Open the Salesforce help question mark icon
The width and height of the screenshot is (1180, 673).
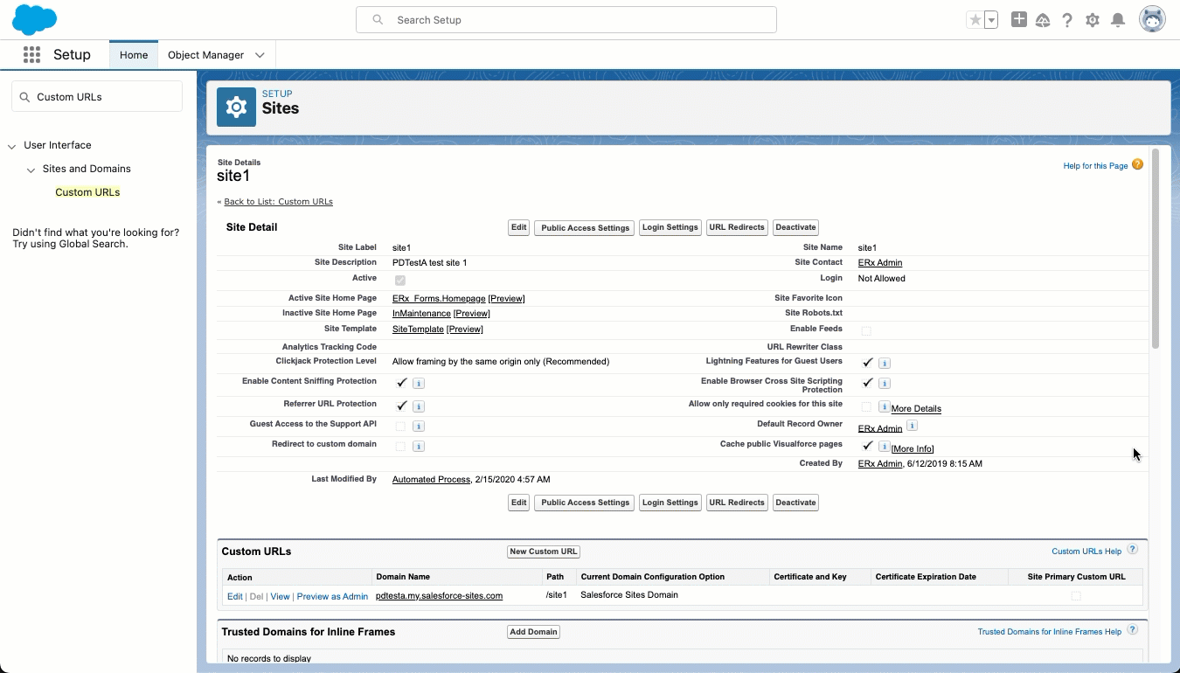(1067, 20)
